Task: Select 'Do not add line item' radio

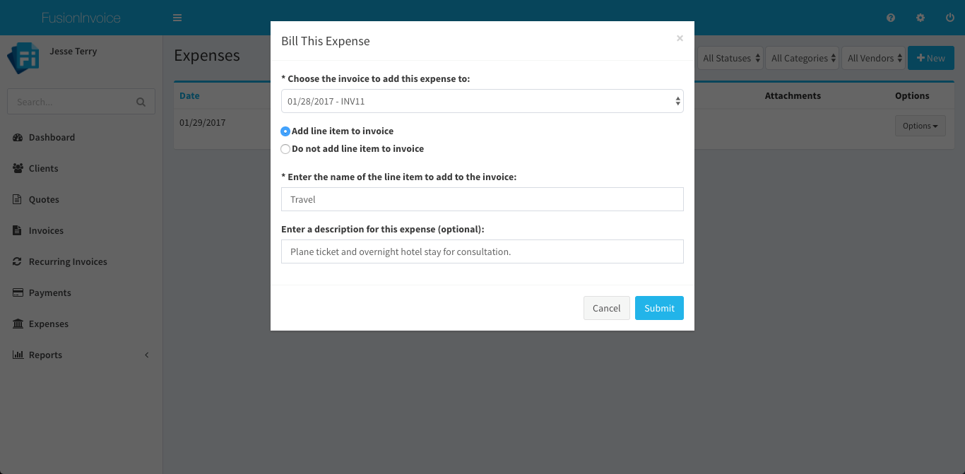Action: 285,149
